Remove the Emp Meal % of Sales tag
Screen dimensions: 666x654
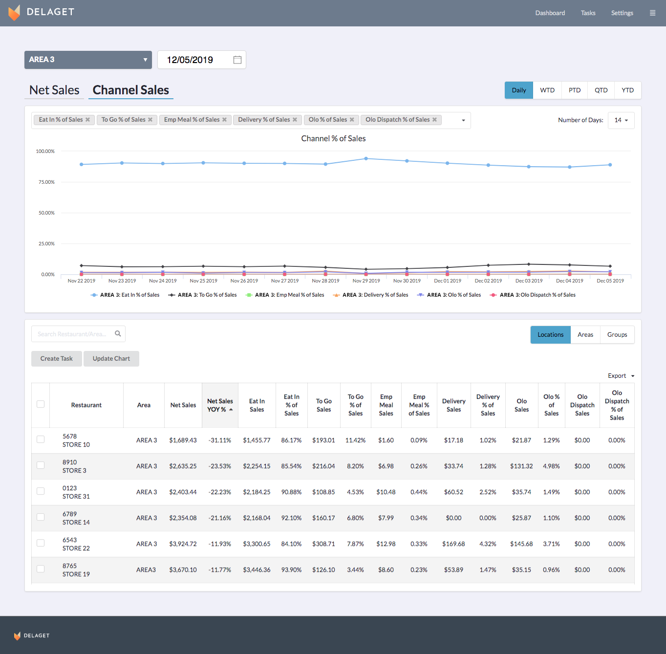click(224, 120)
